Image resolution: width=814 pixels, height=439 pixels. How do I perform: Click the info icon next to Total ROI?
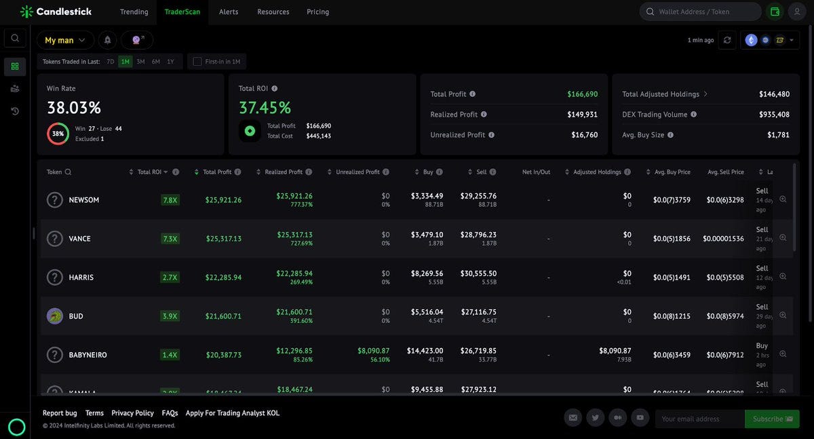(x=274, y=88)
